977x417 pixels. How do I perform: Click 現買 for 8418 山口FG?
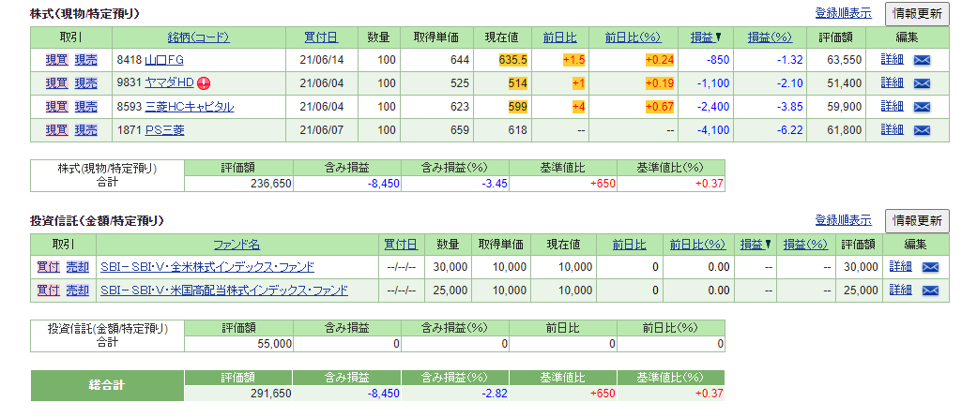[x=56, y=60]
